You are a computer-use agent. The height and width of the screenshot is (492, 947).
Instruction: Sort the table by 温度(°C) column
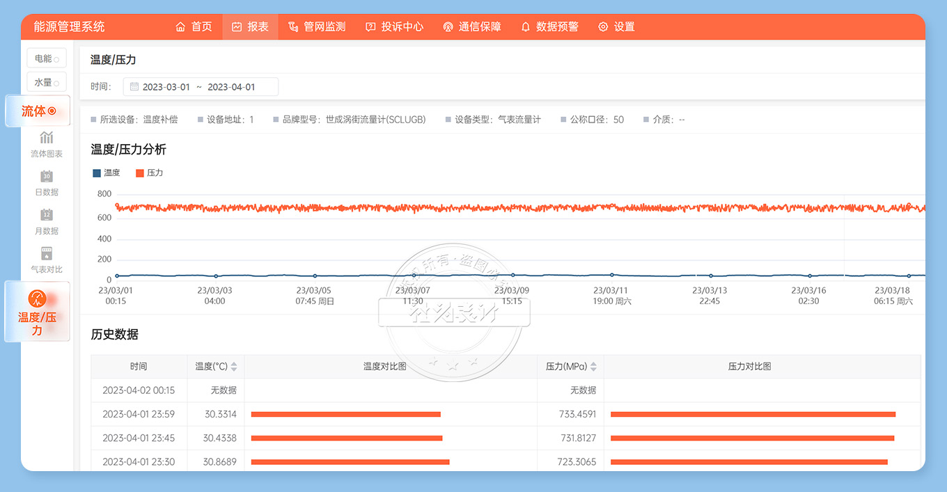click(234, 367)
